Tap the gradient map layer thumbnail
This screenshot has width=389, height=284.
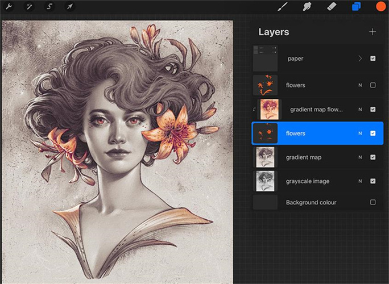pyautogui.click(x=265, y=157)
